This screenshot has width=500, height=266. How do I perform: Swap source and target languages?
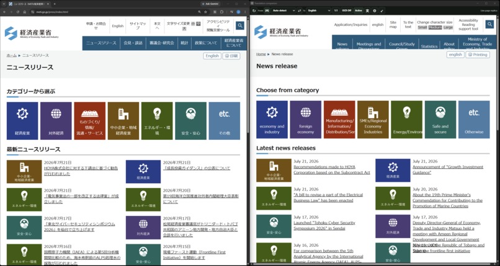pyautogui.click(x=299, y=11)
